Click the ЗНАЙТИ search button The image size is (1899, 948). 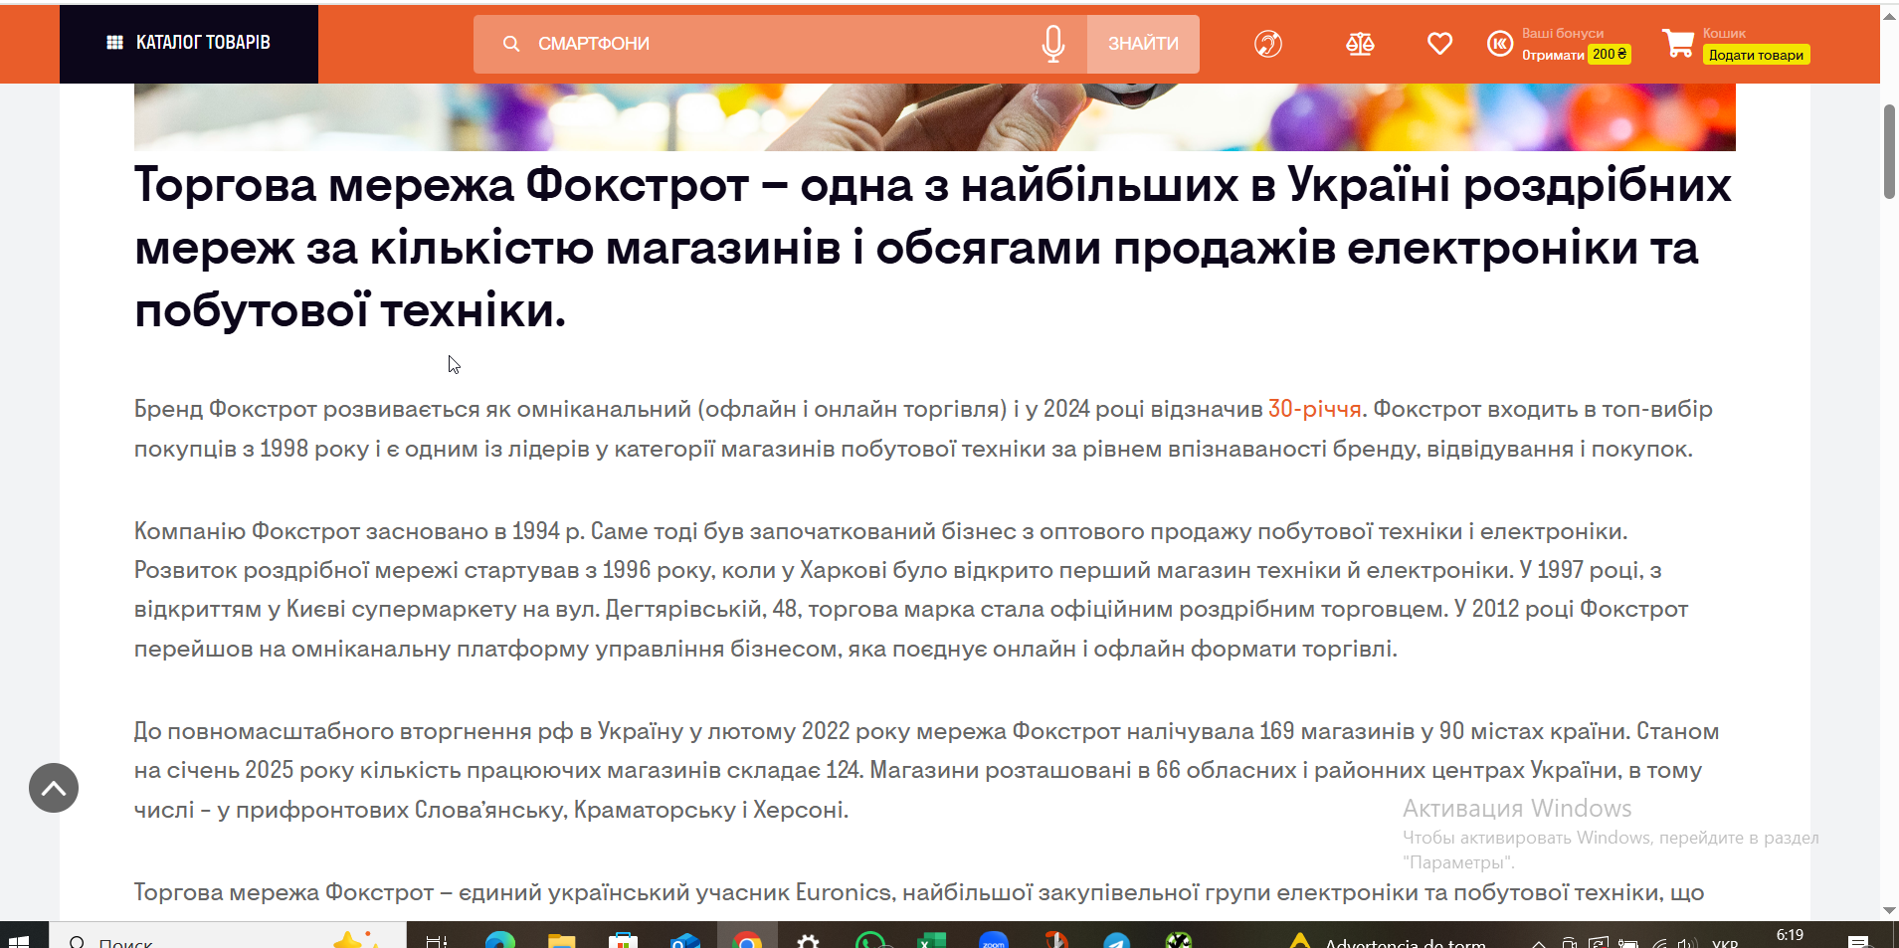tap(1143, 44)
